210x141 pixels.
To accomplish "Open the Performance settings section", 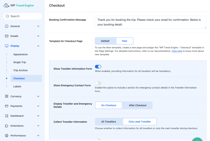I will pos(22,135).
